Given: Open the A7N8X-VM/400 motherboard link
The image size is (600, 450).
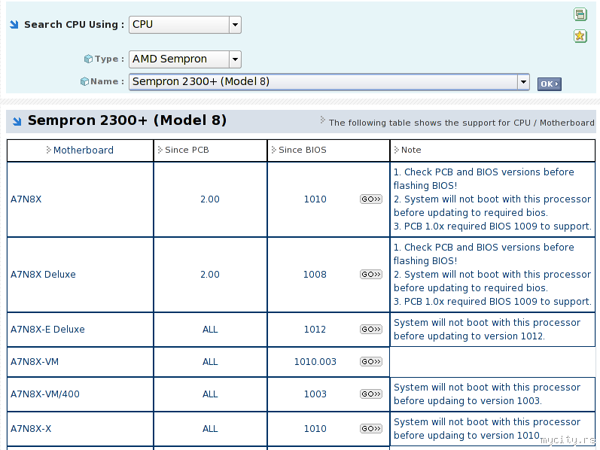Looking at the screenshot, I should 44,394.
